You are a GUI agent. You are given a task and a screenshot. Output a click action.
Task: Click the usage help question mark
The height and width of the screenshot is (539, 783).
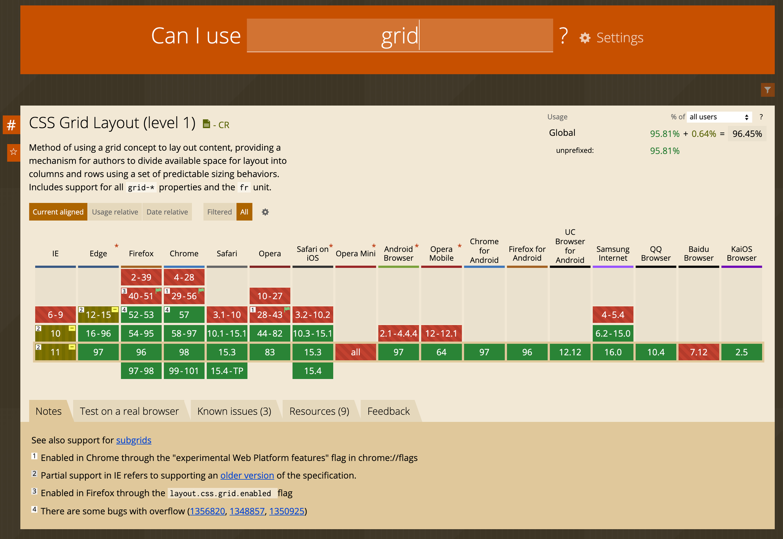click(761, 117)
